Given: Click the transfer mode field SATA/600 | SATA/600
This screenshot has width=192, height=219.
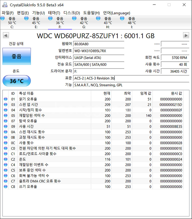Looking at the screenshot, I should click(x=99, y=64).
